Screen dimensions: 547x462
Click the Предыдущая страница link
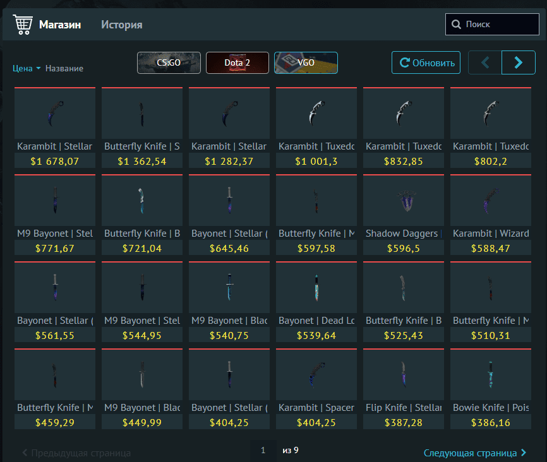(76, 453)
